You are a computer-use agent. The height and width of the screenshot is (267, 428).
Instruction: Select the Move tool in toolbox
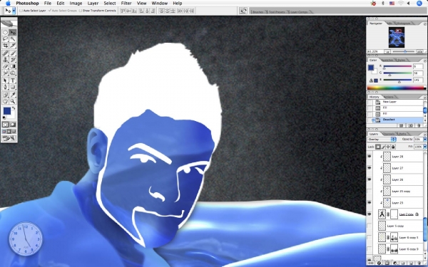pyautogui.click(x=13, y=33)
